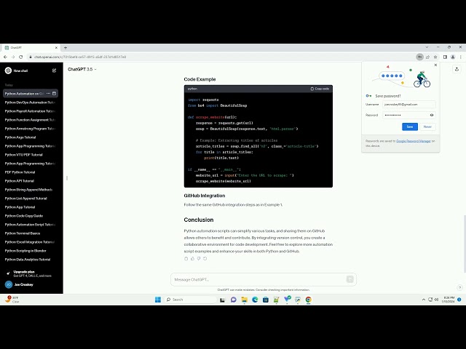Open a new browser tab
Screen dimensions: 466x349
point(66,47)
